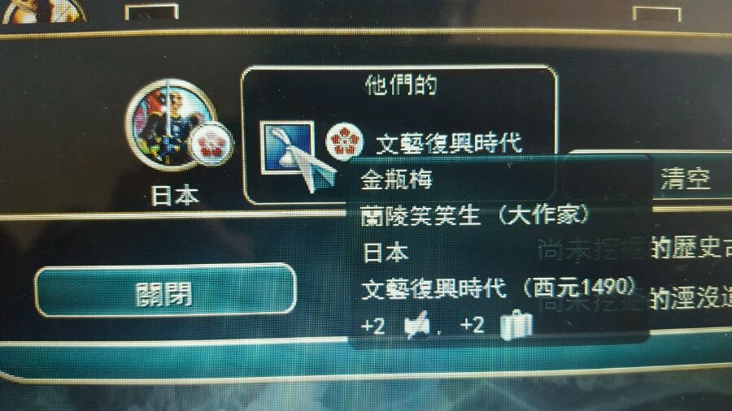Viewport: 732px width, 411px height.
Task: Click the 他們的 panel header
Action: point(402,84)
